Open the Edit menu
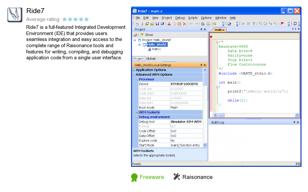The image size is (308, 192). tap(146, 18)
